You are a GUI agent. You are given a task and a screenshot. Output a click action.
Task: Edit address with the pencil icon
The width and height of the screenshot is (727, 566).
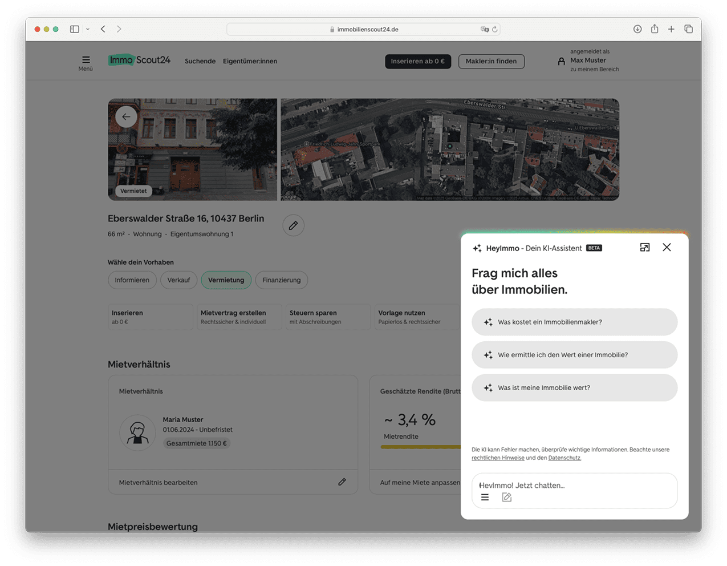coord(293,225)
